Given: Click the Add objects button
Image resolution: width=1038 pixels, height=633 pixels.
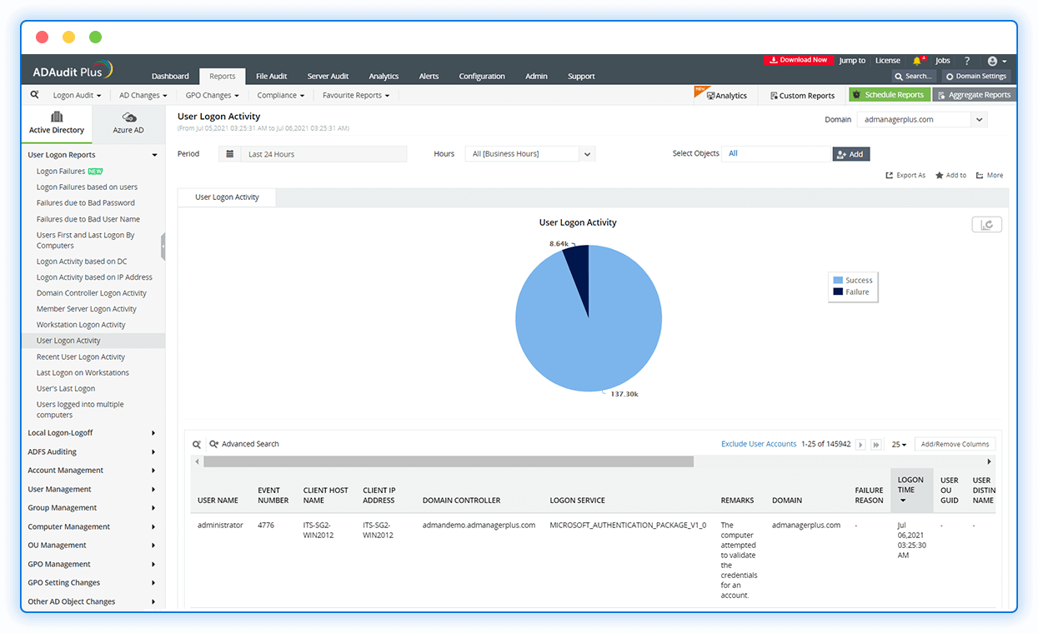Looking at the screenshot, I should point(851,154).
